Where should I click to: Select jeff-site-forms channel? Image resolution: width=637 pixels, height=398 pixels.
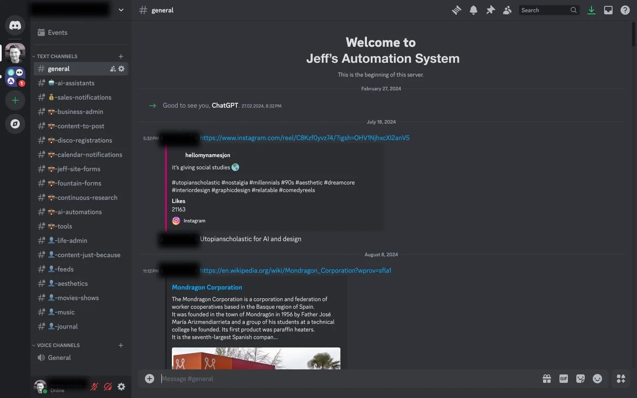(81, 169)
